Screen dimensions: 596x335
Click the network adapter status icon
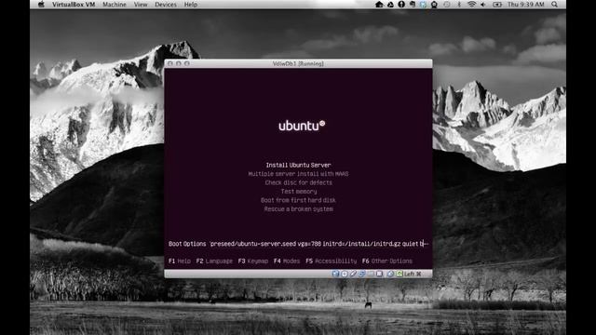point(362,274)
